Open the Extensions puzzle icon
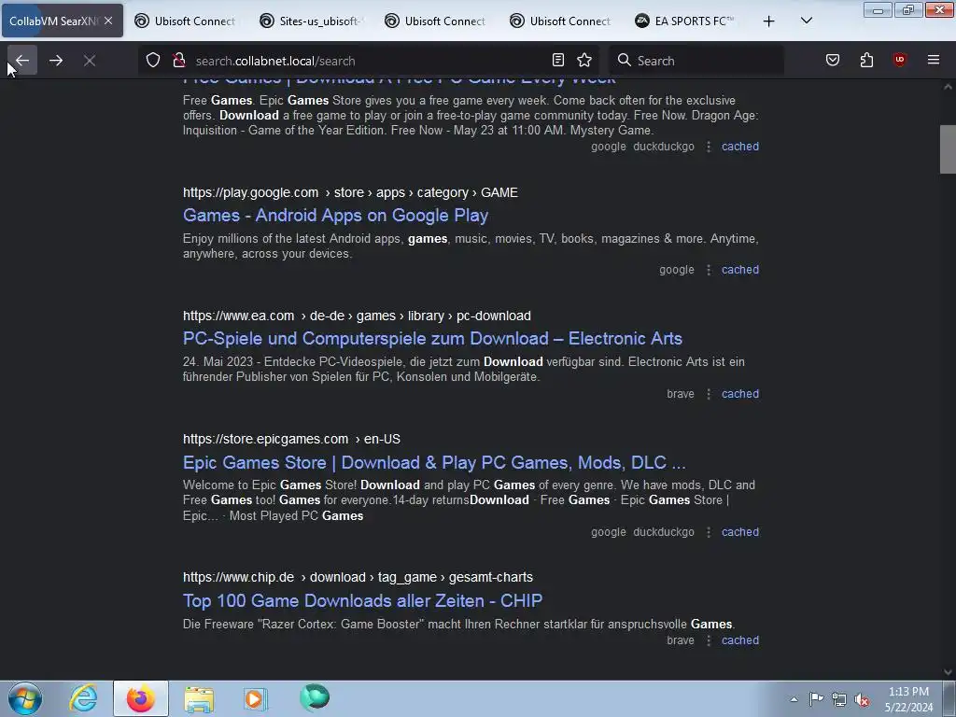 coord(866,60)
